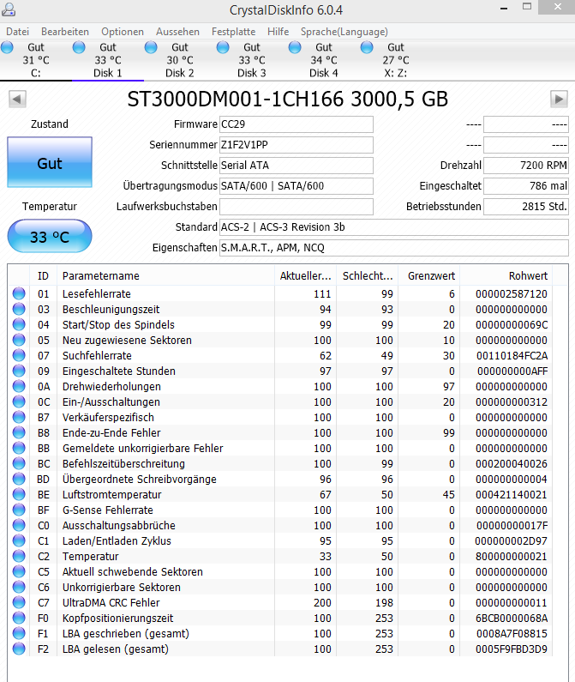The width and height of the screenshot is (575, 682).
Task: Click status icon of Übergeordnete Schreibvorgänge
Action: pos(19,479)
